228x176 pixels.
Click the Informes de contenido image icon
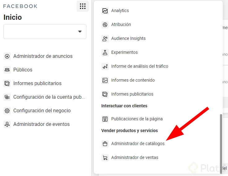[x=105, y=80]
